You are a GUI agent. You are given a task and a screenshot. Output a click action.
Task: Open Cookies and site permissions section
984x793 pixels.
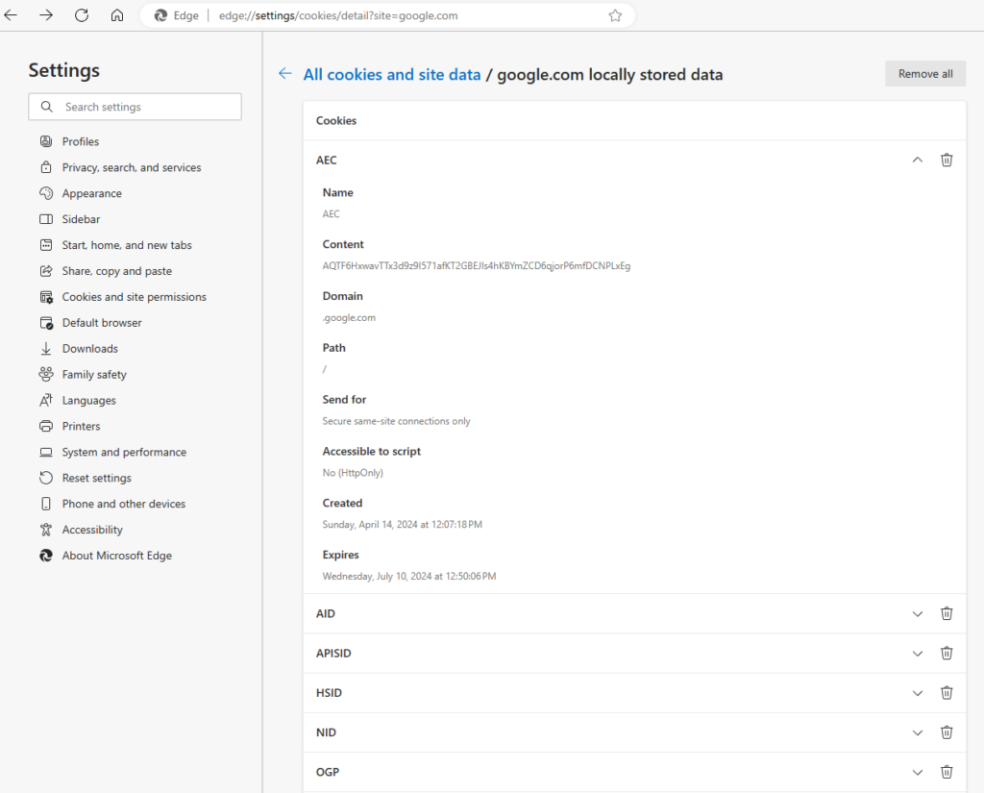point(134,296)
